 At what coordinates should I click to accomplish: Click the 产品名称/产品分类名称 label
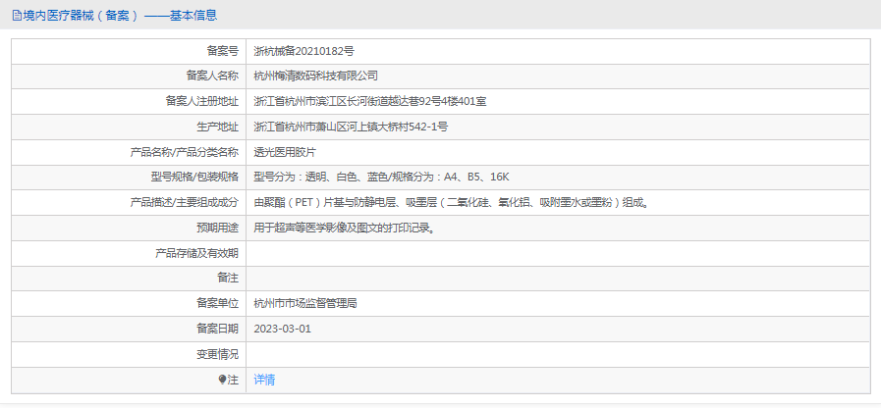pyautogui.click(x=185, y=152)
